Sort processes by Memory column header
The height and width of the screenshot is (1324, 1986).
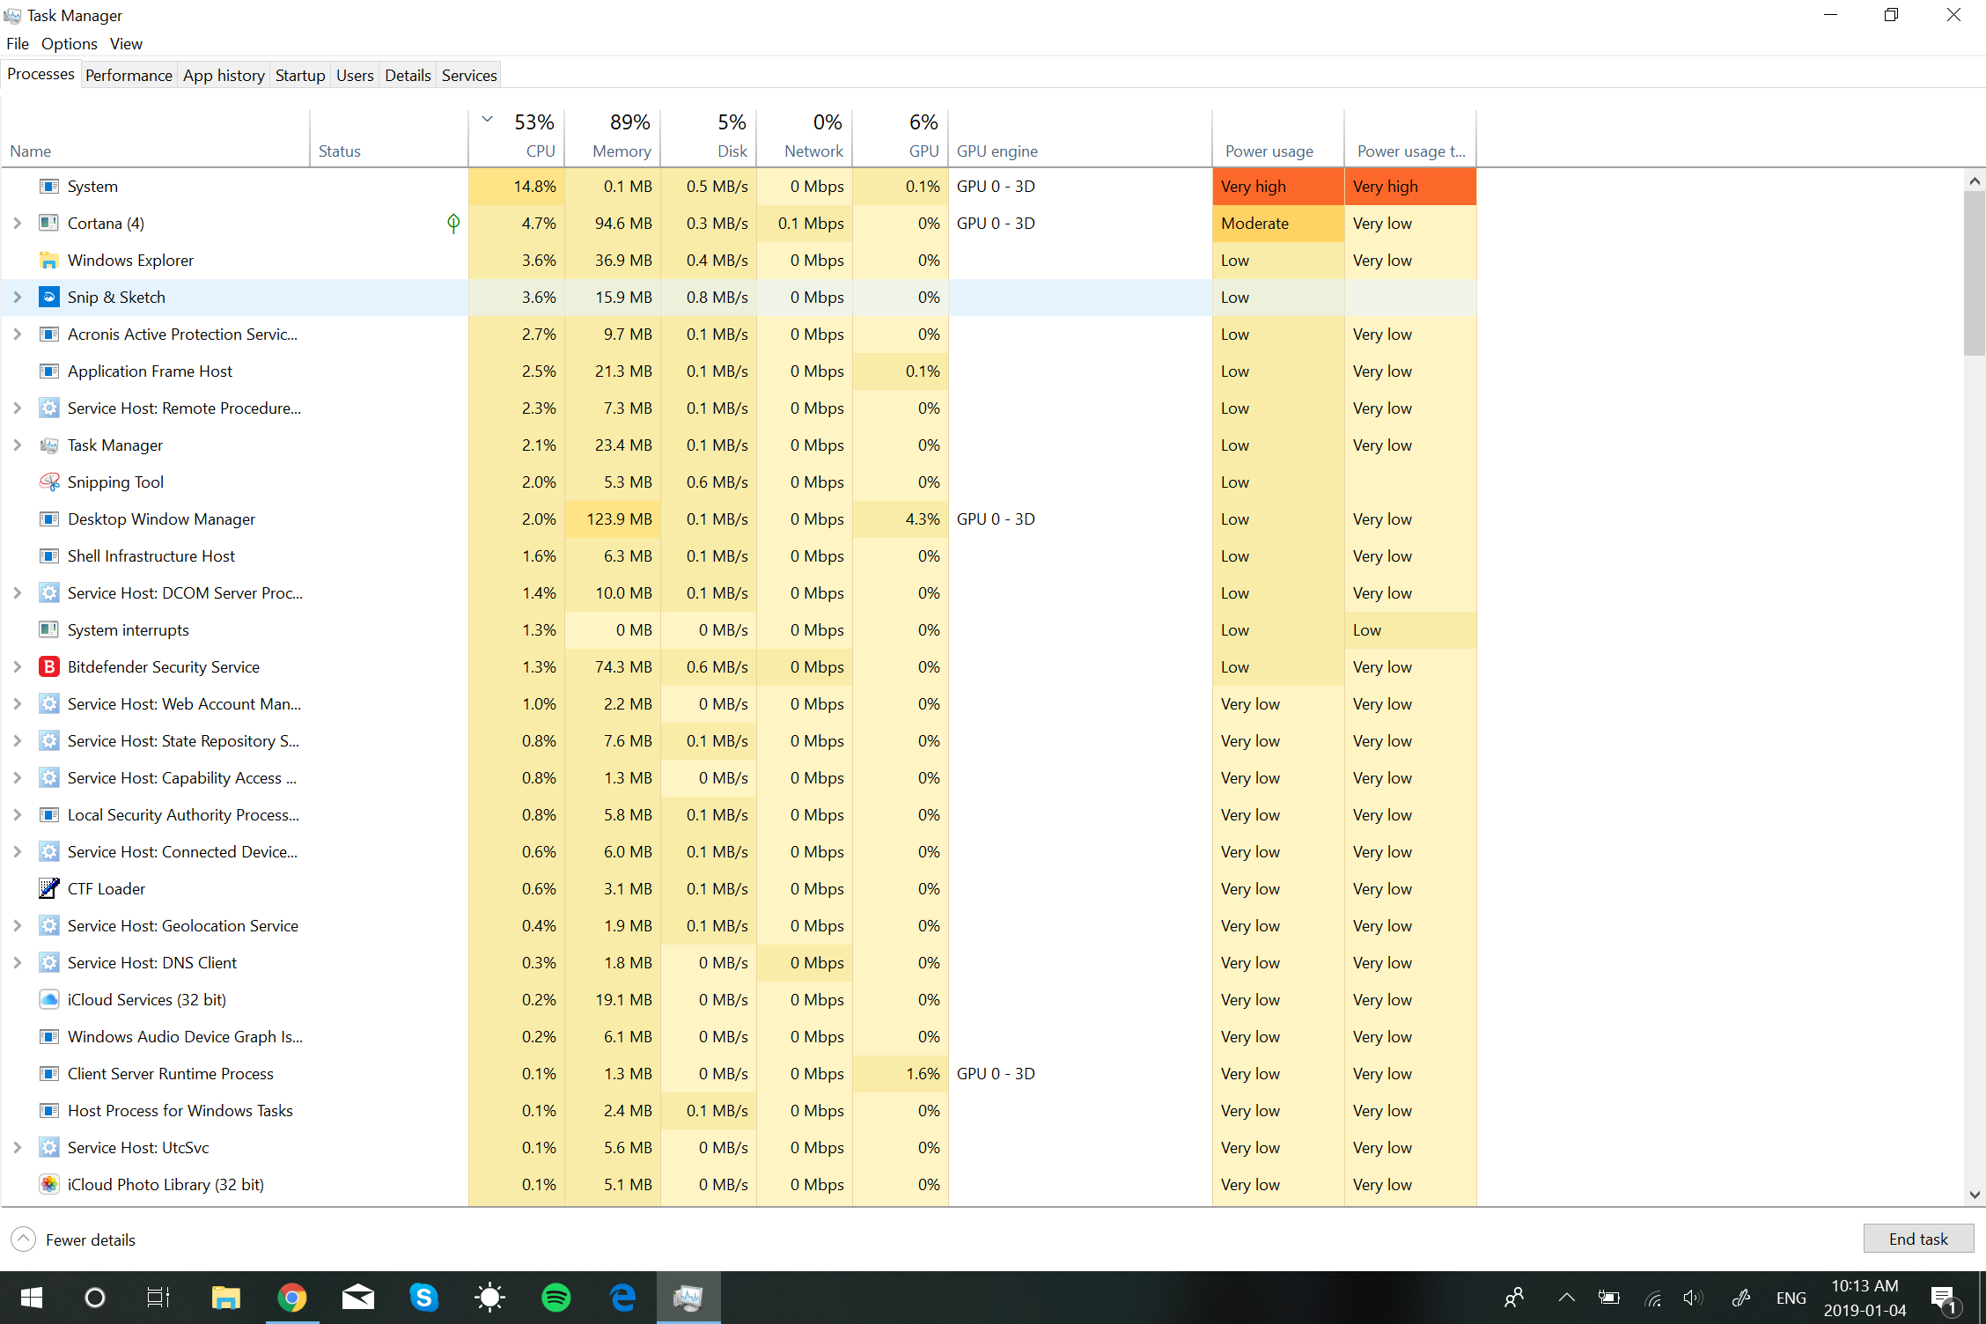tap(613, 136)
